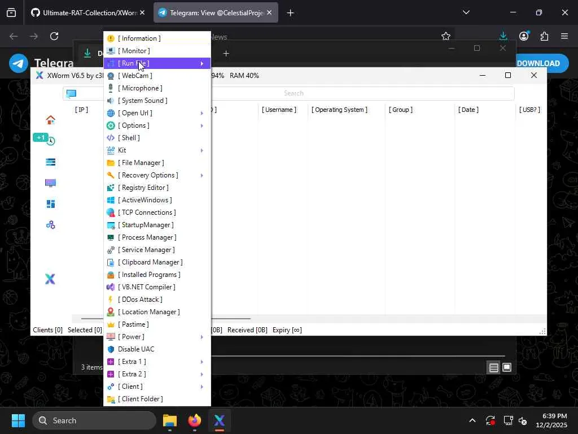Expand the Options submenu arrow

202,126
